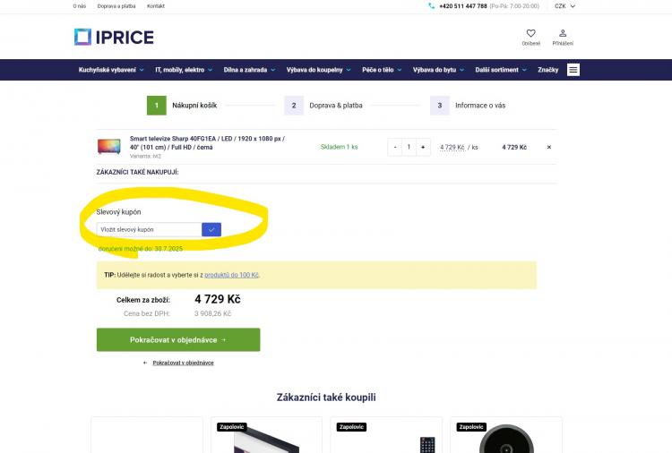Screen dimensions: 672x453
Task: Open Smart televize Sharp product title
Action: pos(208,143)
